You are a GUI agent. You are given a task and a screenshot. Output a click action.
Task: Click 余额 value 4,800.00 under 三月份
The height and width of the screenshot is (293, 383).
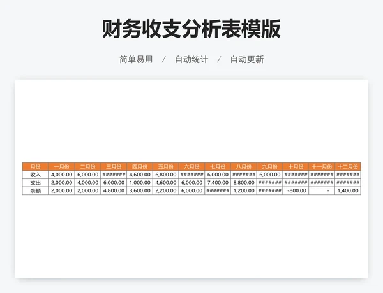pos(114,190)
